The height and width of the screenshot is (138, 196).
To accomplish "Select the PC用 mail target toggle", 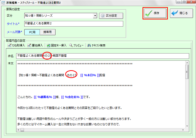I will coord(32,32).
